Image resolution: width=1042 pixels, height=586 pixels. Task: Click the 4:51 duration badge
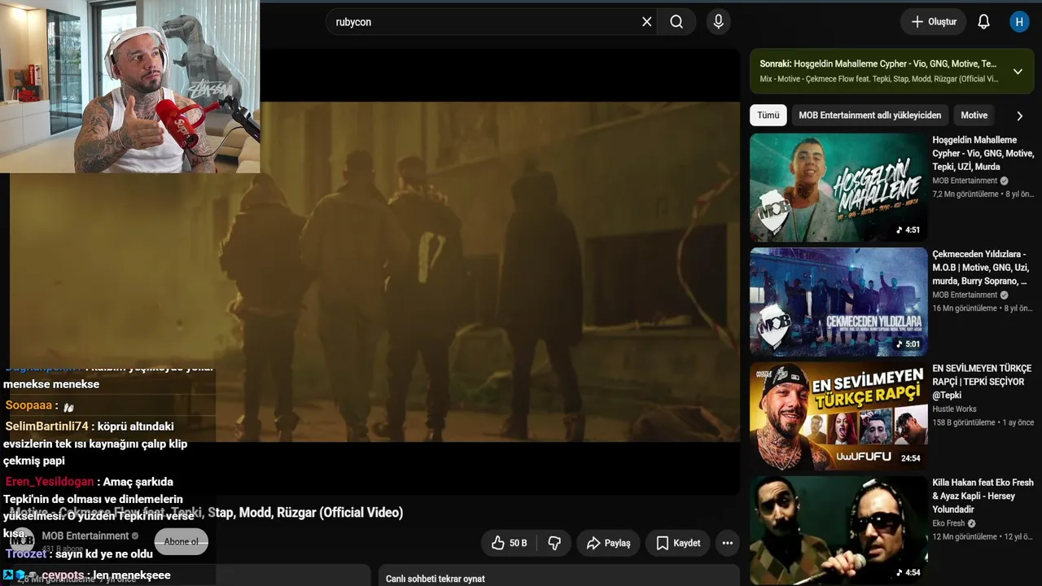[x=908, y=230]
